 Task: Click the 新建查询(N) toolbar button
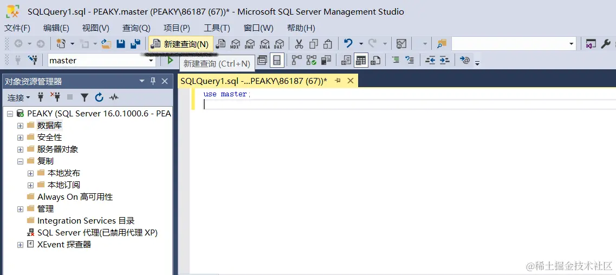(181, 44)
